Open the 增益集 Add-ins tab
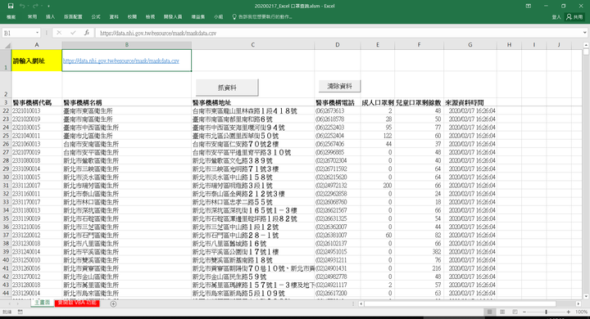Viewport: 590px width, 319px height. [x=198, y=17]
